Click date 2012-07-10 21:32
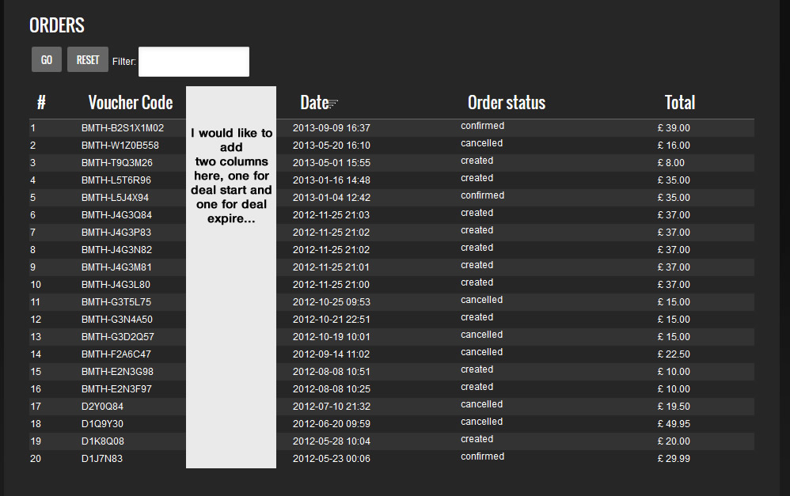 tap(332, 407)
